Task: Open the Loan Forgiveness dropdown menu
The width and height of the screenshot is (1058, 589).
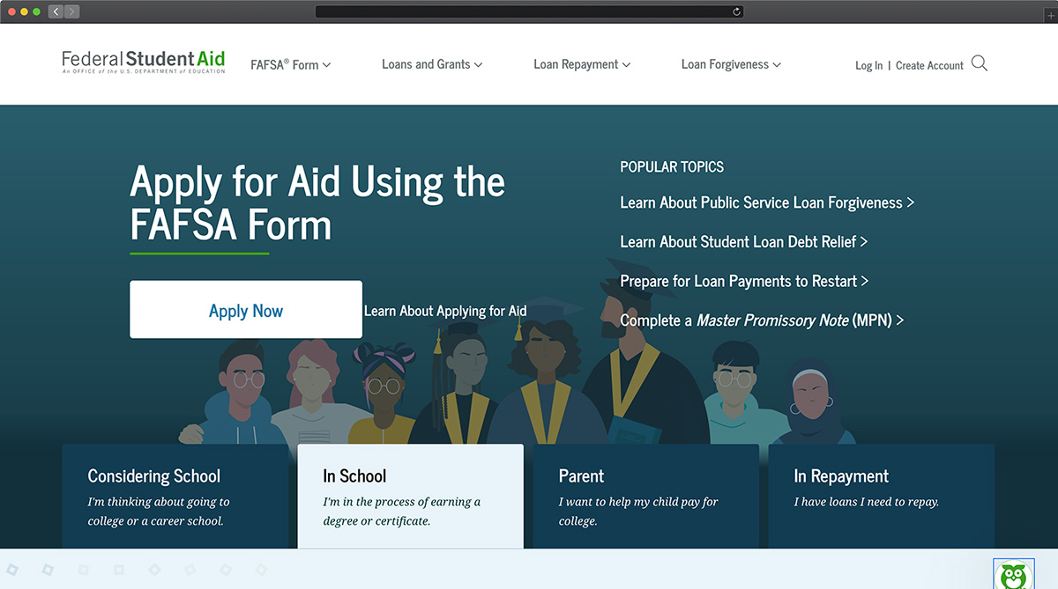Action: [x=731, y=64]
